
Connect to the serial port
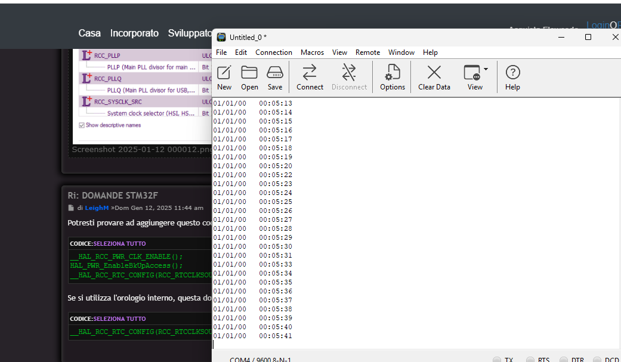pyautogui.click(x=310, y=78)
